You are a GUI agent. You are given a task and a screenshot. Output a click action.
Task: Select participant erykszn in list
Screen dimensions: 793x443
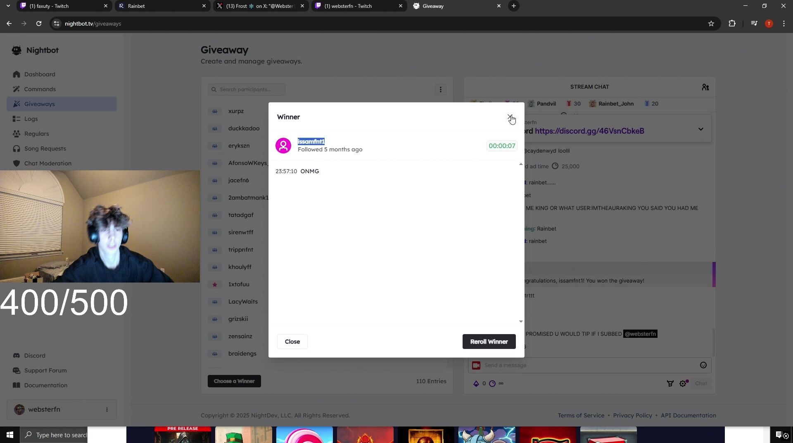point(239,146)
